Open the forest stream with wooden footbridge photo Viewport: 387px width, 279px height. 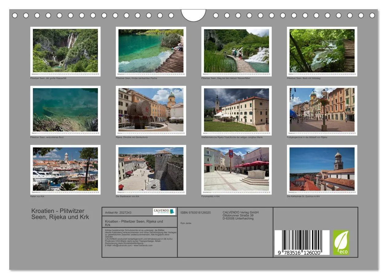click(322, 51)
